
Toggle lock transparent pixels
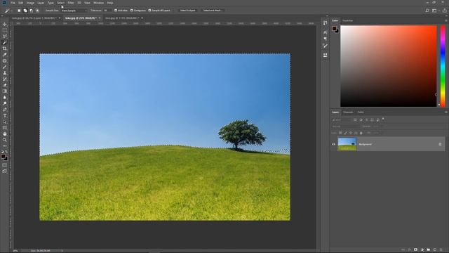(340, 133)
